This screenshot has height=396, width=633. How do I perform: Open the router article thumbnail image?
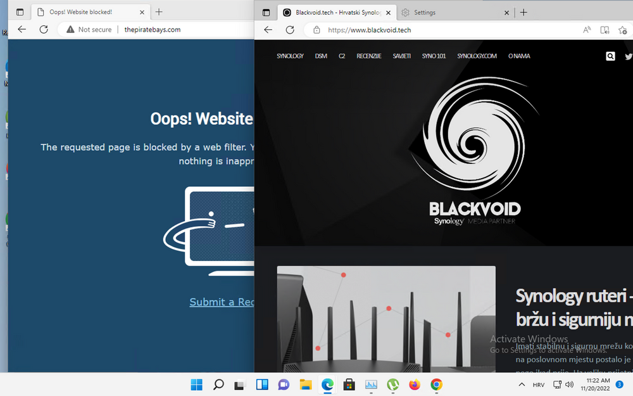click(x=386, y=319)
